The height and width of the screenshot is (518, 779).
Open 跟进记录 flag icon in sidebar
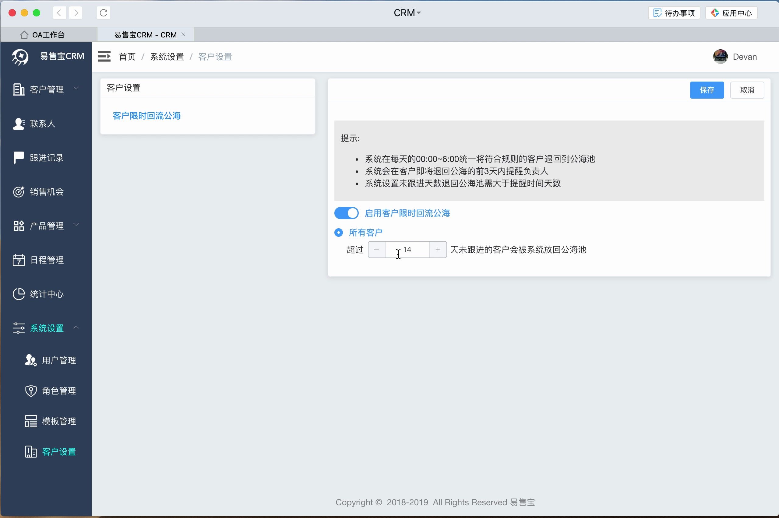click(19, 158)
